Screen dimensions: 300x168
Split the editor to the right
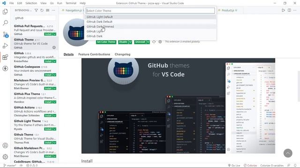point(289,10)
